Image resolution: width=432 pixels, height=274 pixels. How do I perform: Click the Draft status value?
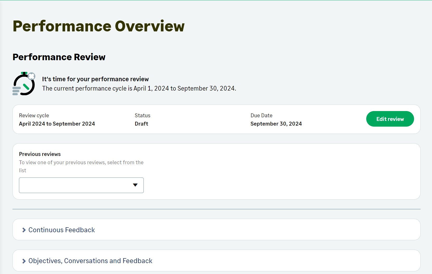pyautogui.click(x=141, y=124)
